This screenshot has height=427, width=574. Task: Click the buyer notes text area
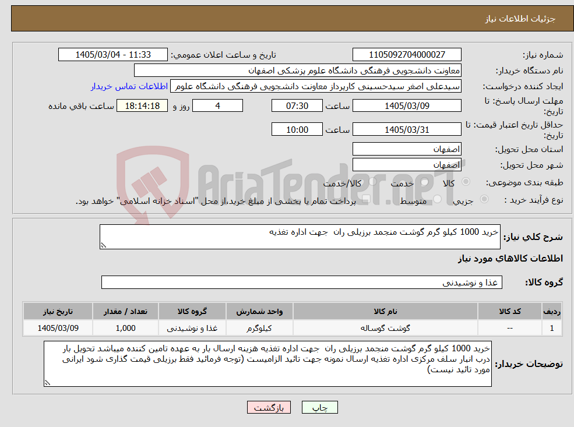(267, 364)
